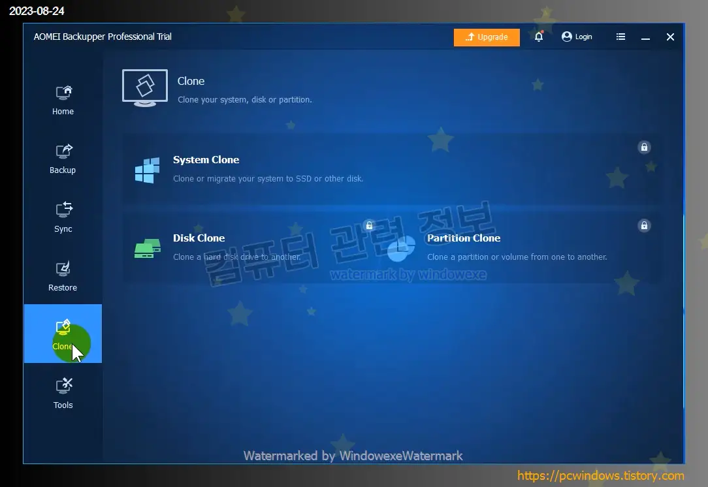Click the System Clone Windows logo icon

coord(147,170)
